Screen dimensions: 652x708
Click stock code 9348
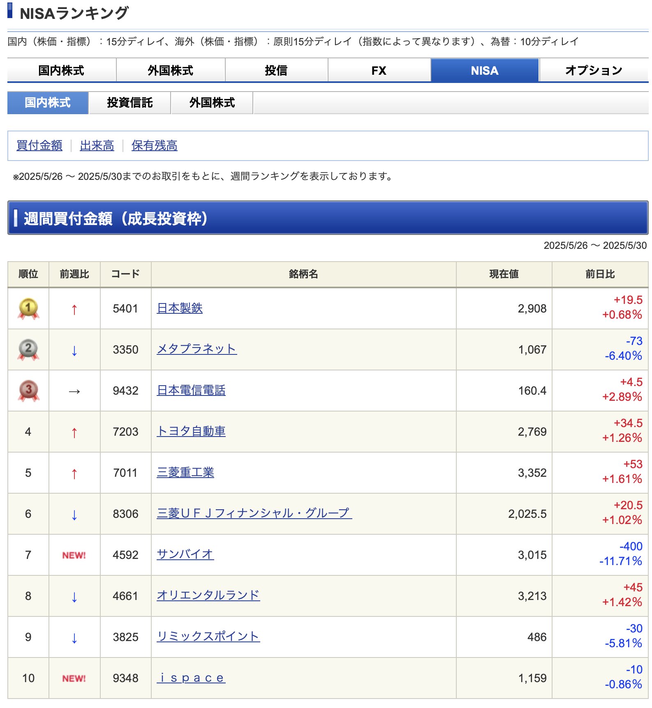point(126,678)
